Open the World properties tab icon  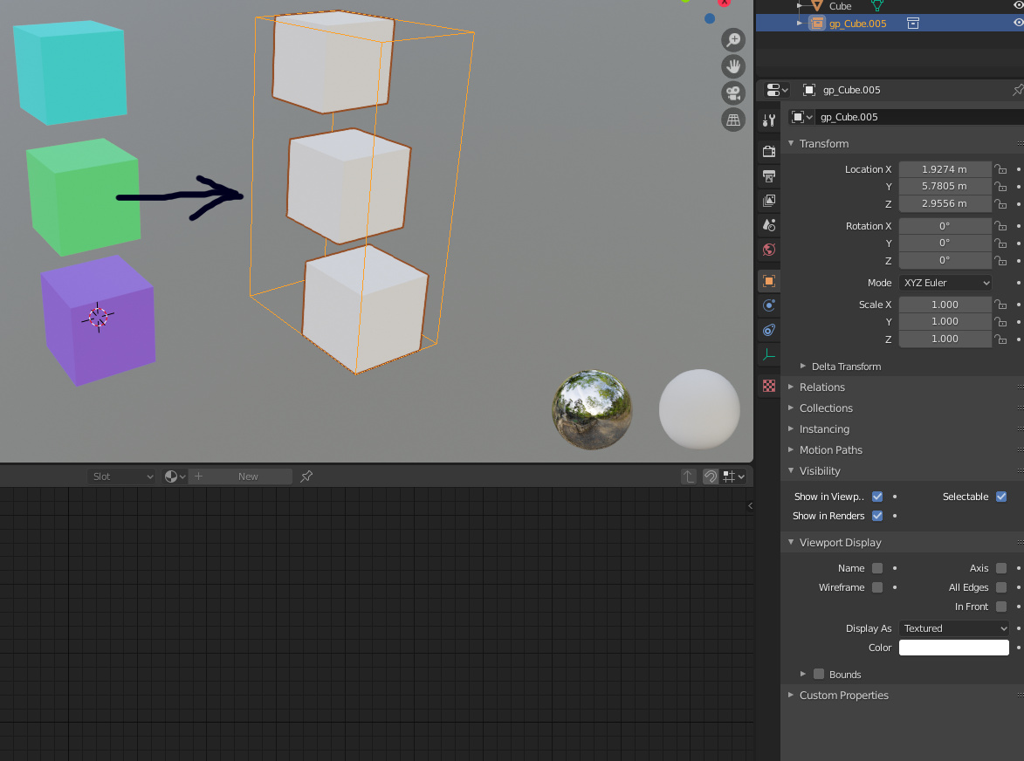click(768, 250)
